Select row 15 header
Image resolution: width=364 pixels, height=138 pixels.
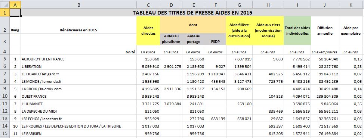[4, 134]
